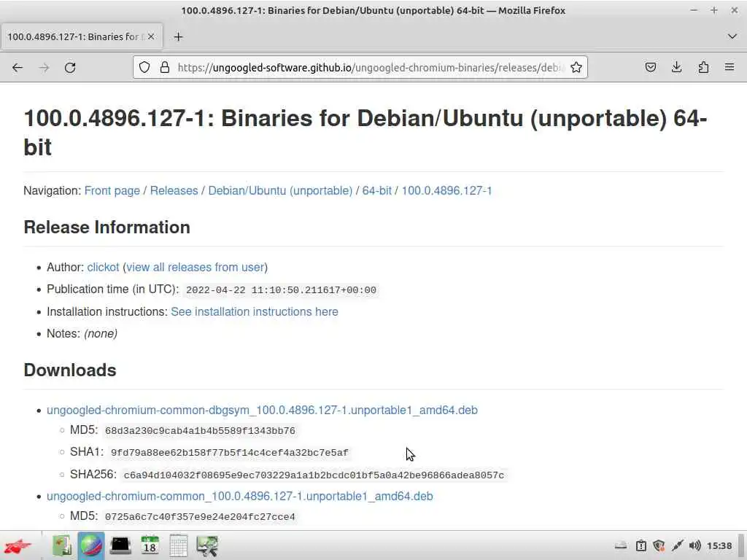
Task: Open the volume speaker tray icon
Action: coord(694,545)
